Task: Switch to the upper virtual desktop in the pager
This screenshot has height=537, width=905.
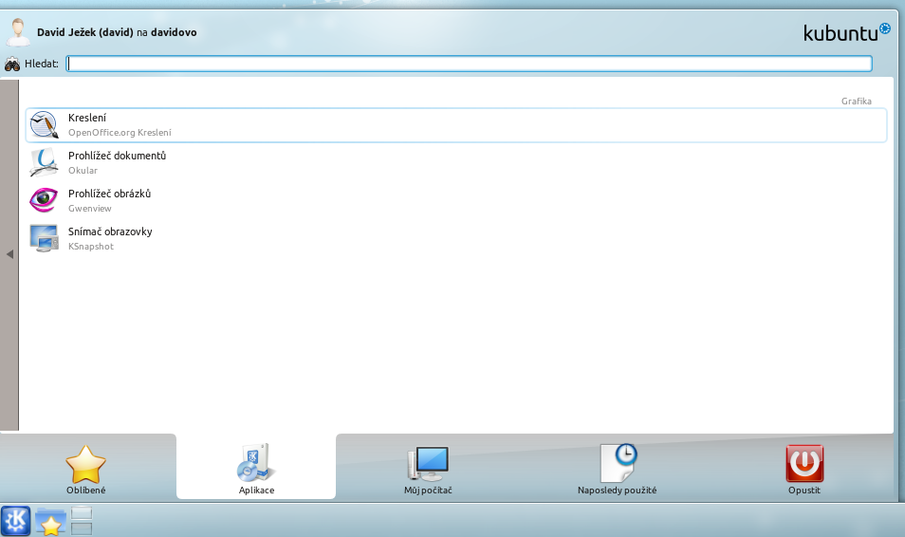Action: tap(82, 512)
